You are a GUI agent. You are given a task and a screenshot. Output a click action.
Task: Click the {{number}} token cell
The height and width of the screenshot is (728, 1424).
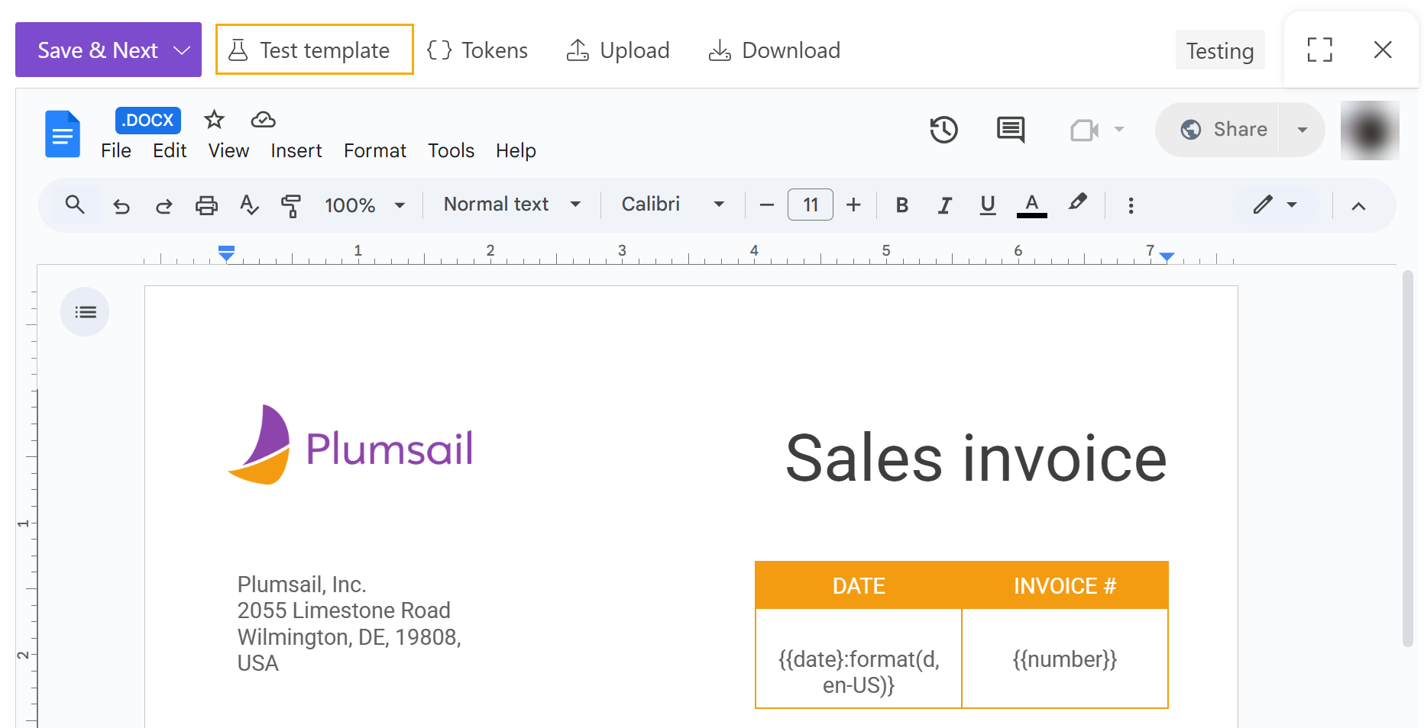pyautogui.click(x=1065, y=659)
